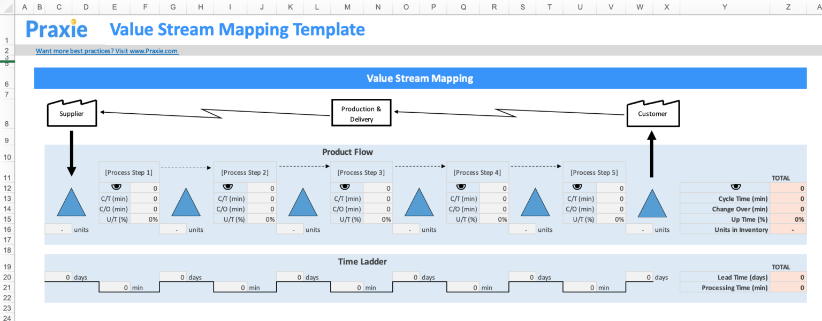Image resolution: width=822 pixels, height=321 pixels.
Task: Select the last days cell in Time Ladder
Action: (x=640, y=277)
